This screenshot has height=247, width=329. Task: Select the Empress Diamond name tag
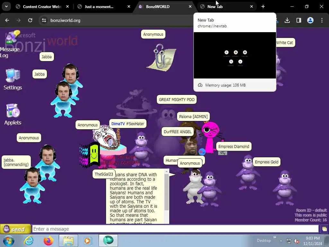click(234, 147)
